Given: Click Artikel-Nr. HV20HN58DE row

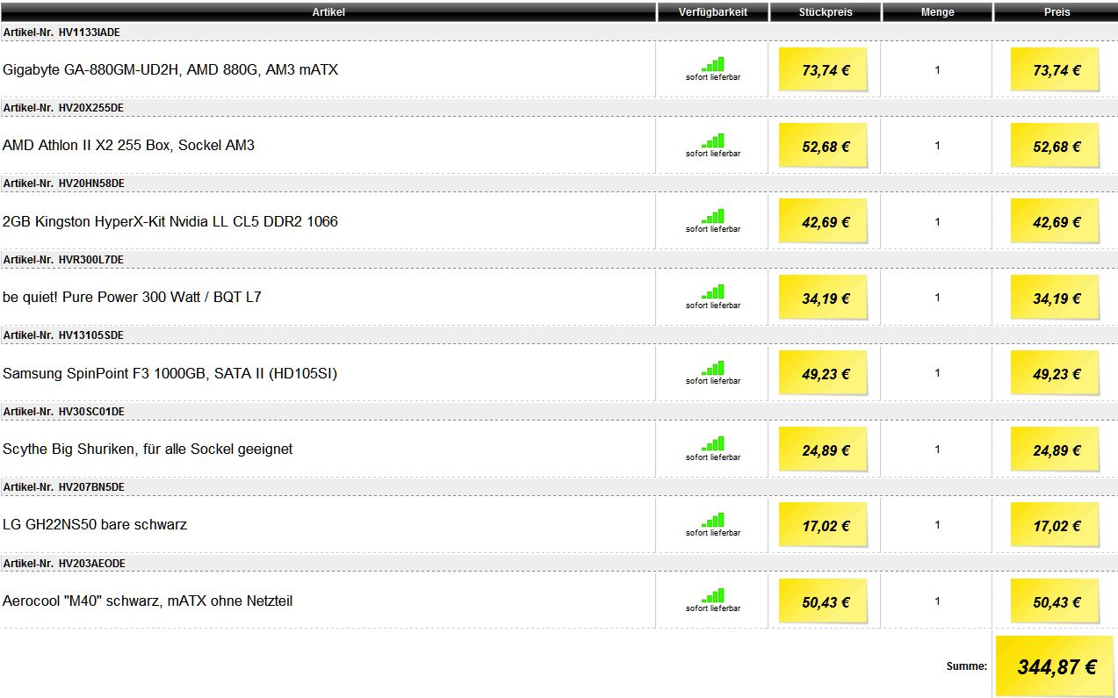Looking at the screenshot, I should pyautogui.click(x=559, y=183).
